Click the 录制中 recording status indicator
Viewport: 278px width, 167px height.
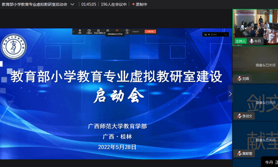[140, 4]
